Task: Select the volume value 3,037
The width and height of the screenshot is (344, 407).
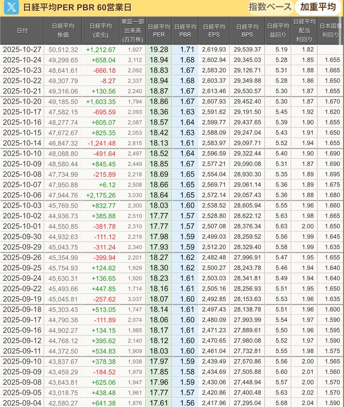Action: click(x=135, y=299)
